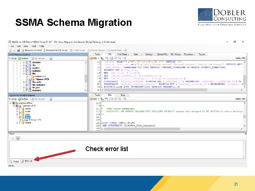Click the New Project toolbar icon
The height and width of the screenshot is (191, 255).
click(10, 50)
